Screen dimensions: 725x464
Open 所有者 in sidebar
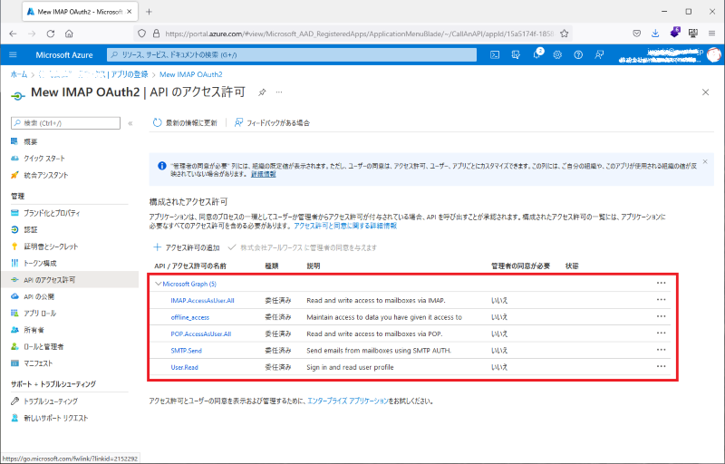[x=34, y=330]
